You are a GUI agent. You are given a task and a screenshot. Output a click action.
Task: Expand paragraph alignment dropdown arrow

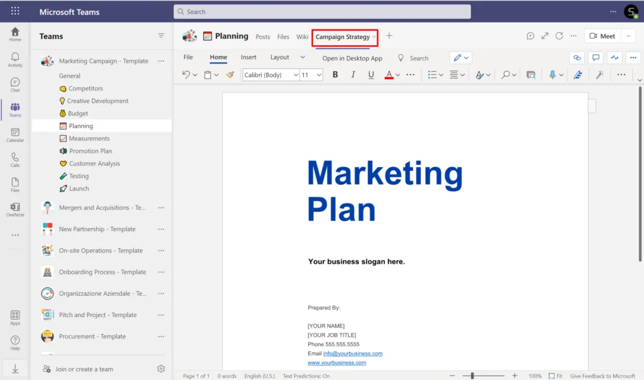(x=462, y=75)
